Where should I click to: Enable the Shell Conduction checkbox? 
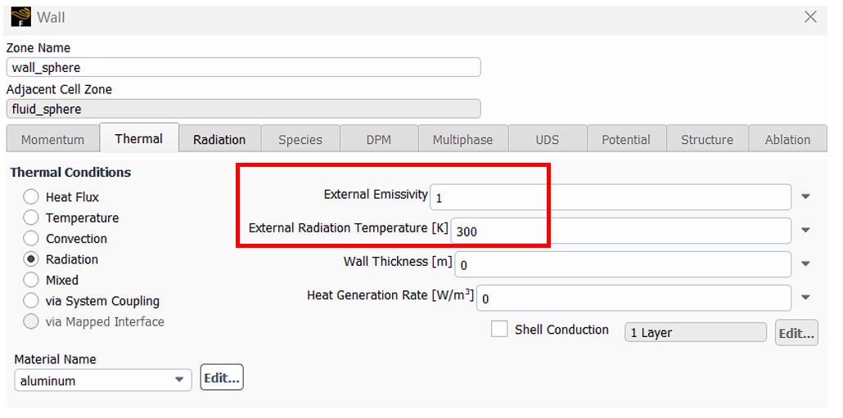coord(499,330)
